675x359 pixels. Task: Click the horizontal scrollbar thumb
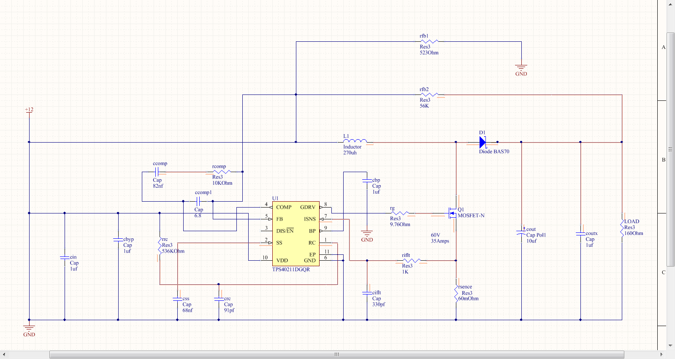336,354
